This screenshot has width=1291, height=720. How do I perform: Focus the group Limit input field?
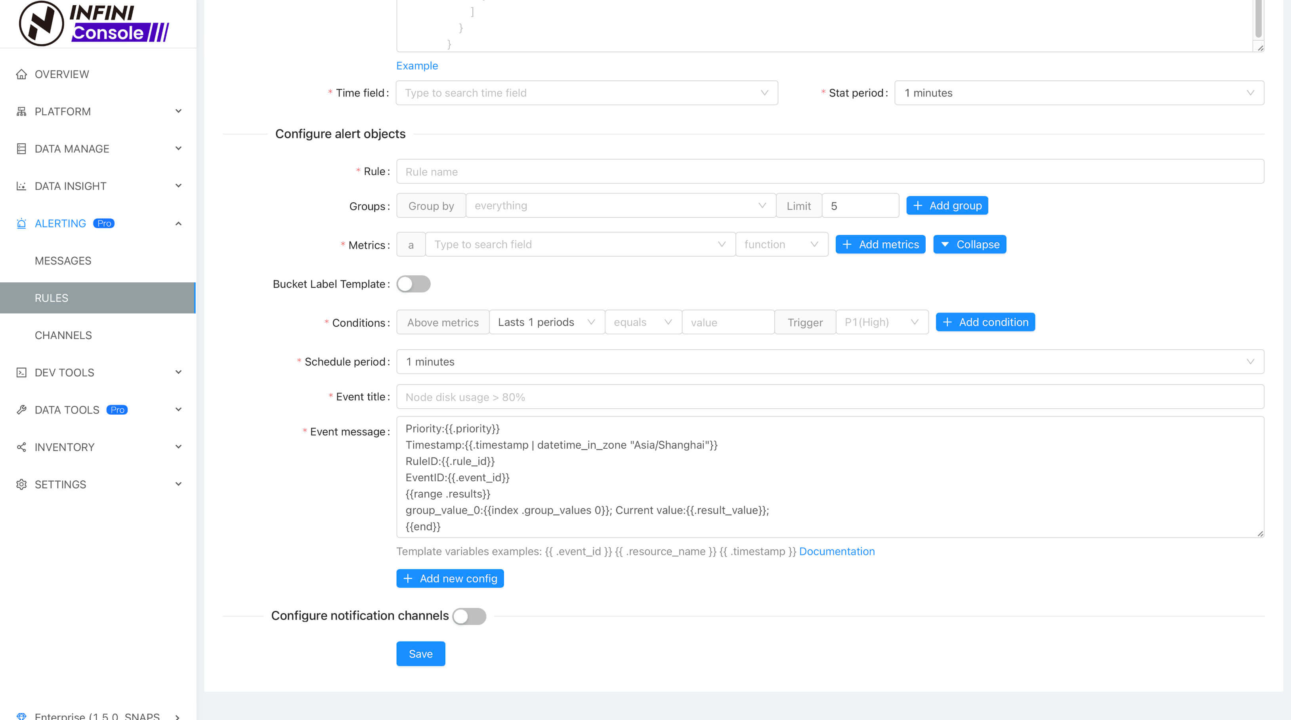pyautogui.click(x=861, y=206)
